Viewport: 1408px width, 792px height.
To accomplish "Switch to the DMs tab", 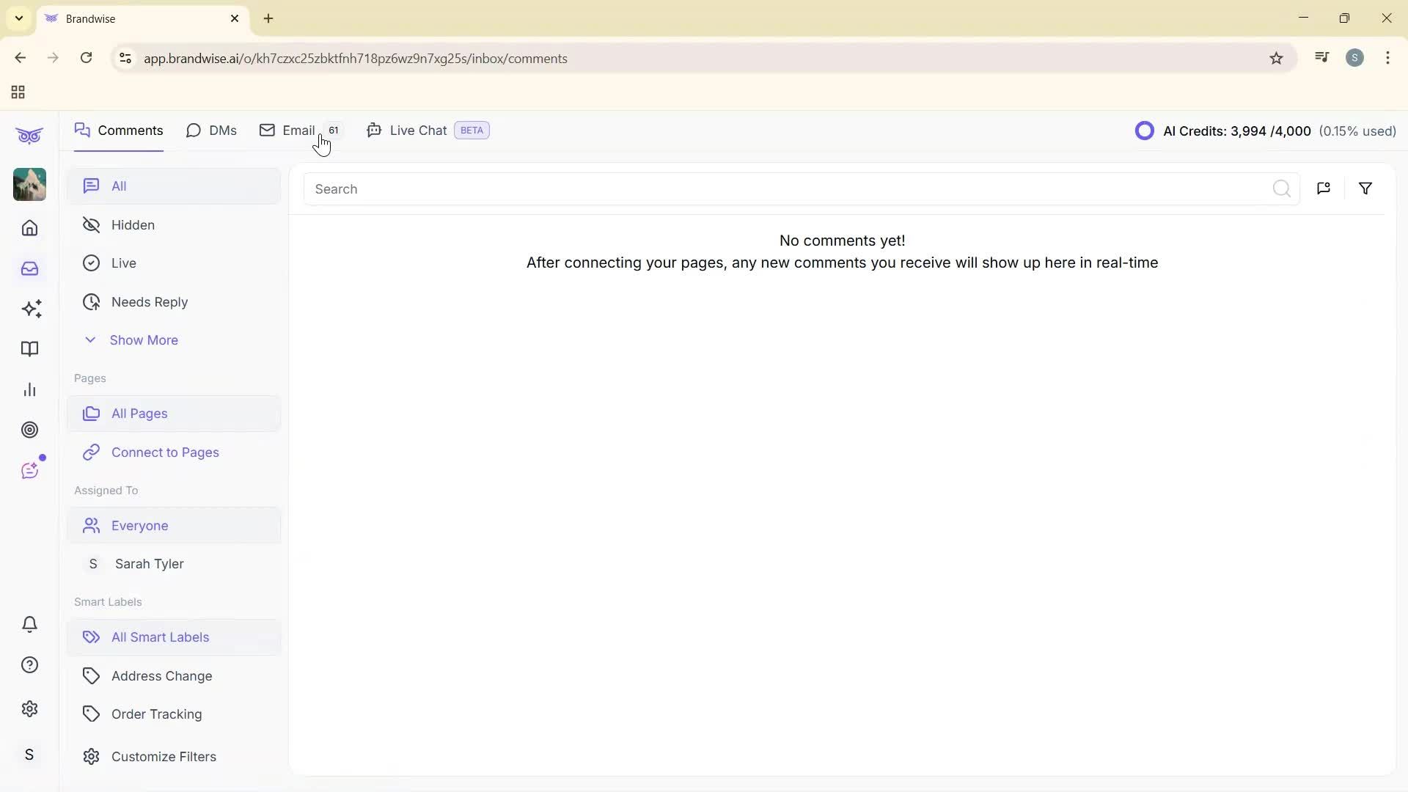I will (211, 130).
